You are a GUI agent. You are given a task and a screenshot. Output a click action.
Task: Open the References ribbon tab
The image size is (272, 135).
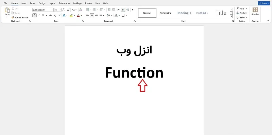tap(64, 3)
